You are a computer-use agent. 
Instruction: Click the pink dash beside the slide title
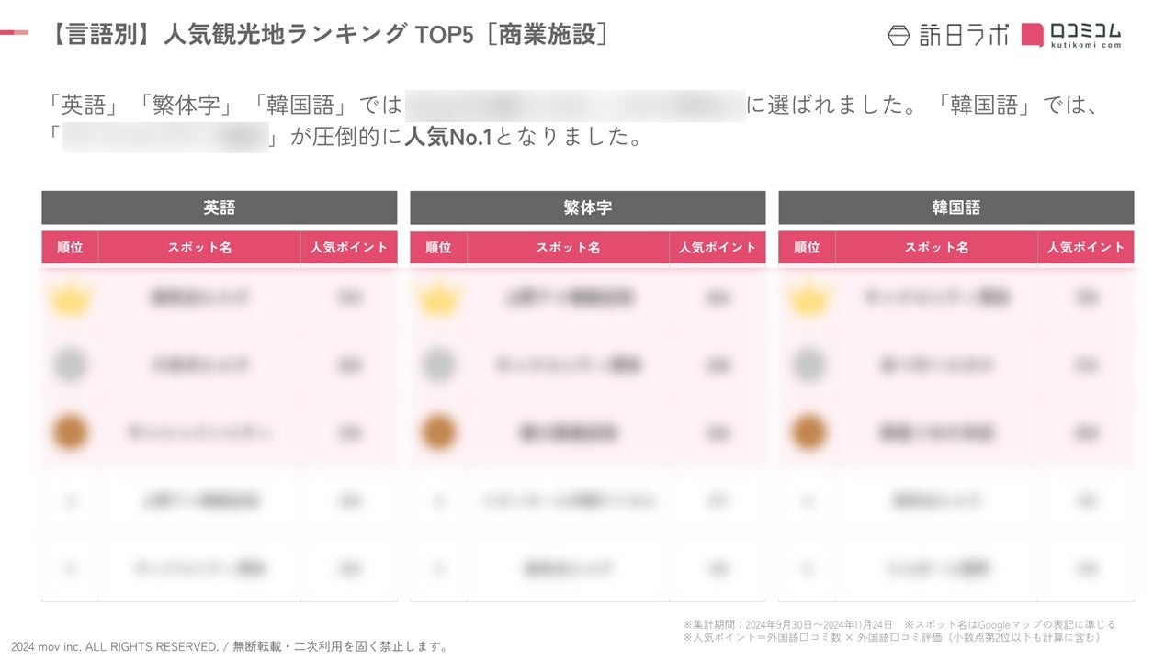(14, 33)
